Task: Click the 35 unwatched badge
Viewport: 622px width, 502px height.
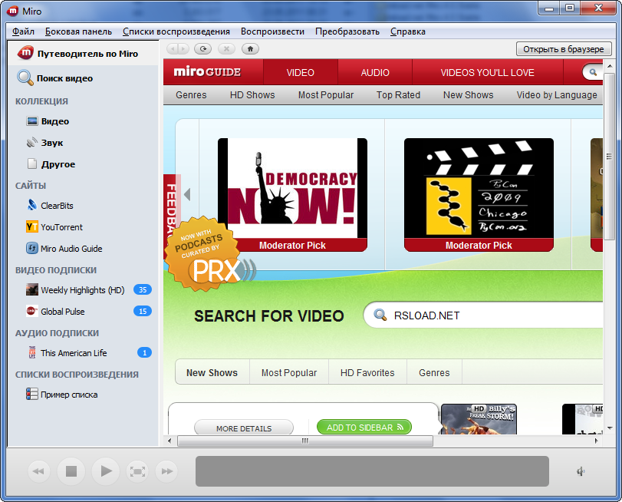Action: [x=143, y=290]
